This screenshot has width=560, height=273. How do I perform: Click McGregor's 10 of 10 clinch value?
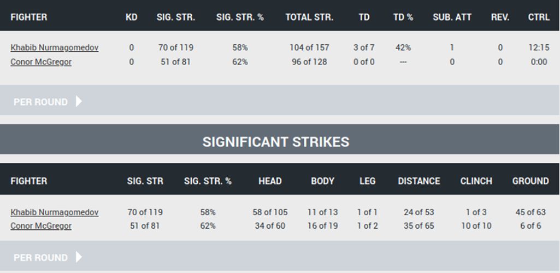tap(476, 226)
